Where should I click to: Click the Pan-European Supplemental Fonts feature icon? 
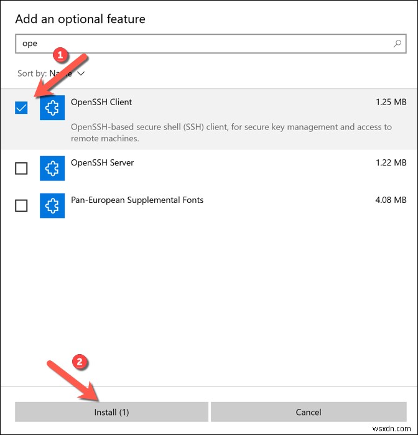(x=52, y=205)
